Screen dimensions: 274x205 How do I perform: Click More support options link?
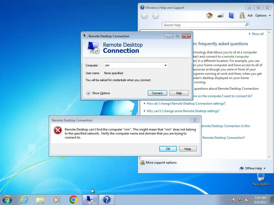point(161,163)
